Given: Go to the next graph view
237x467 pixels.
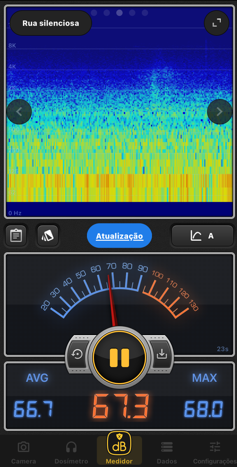Looking at the screenshot, I should [x=219, y=112].
